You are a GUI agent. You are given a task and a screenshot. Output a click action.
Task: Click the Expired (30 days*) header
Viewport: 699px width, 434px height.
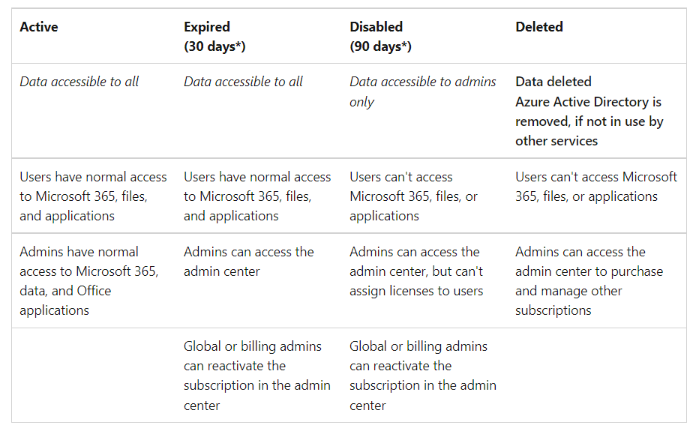click(x=214, y=37)
